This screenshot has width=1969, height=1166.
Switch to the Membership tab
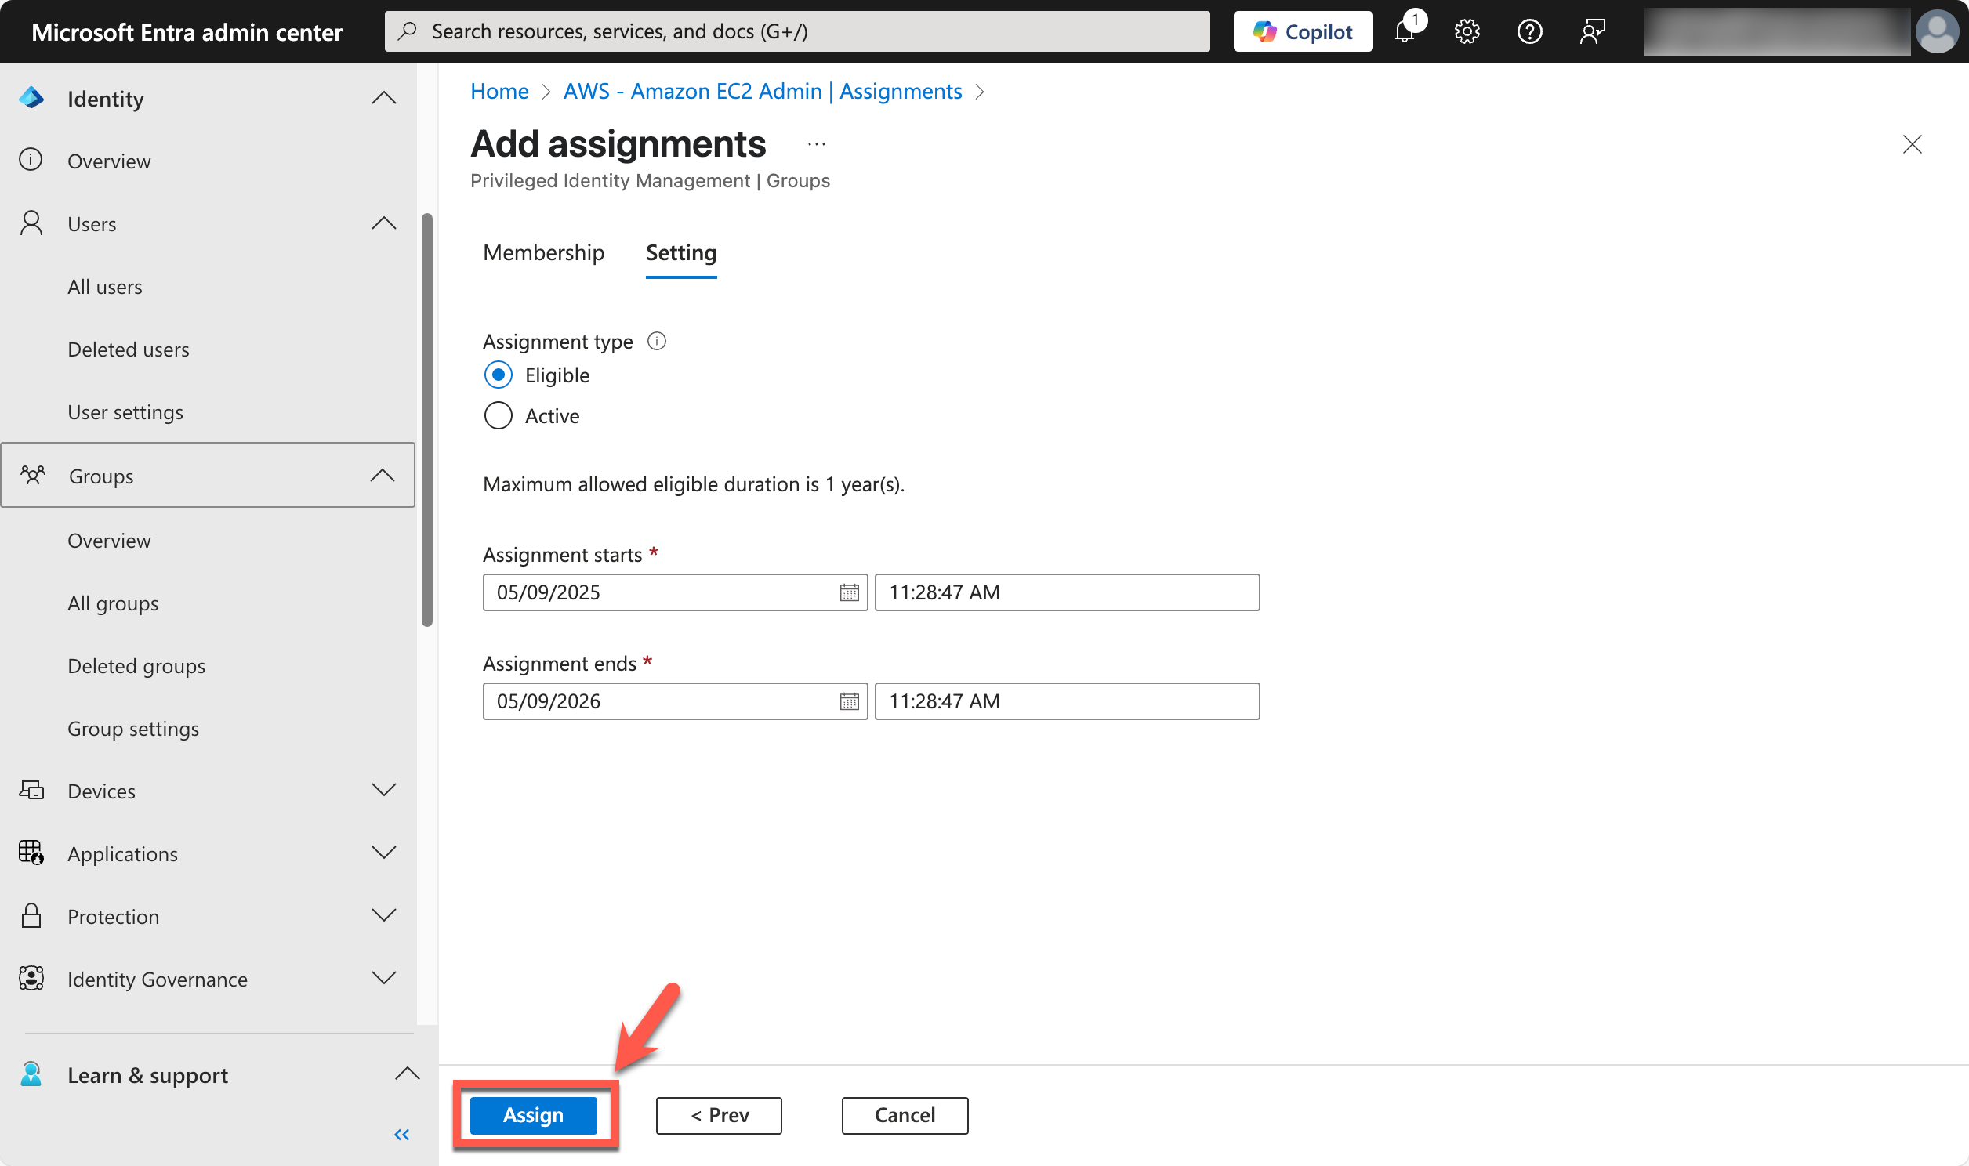[543, 253]
